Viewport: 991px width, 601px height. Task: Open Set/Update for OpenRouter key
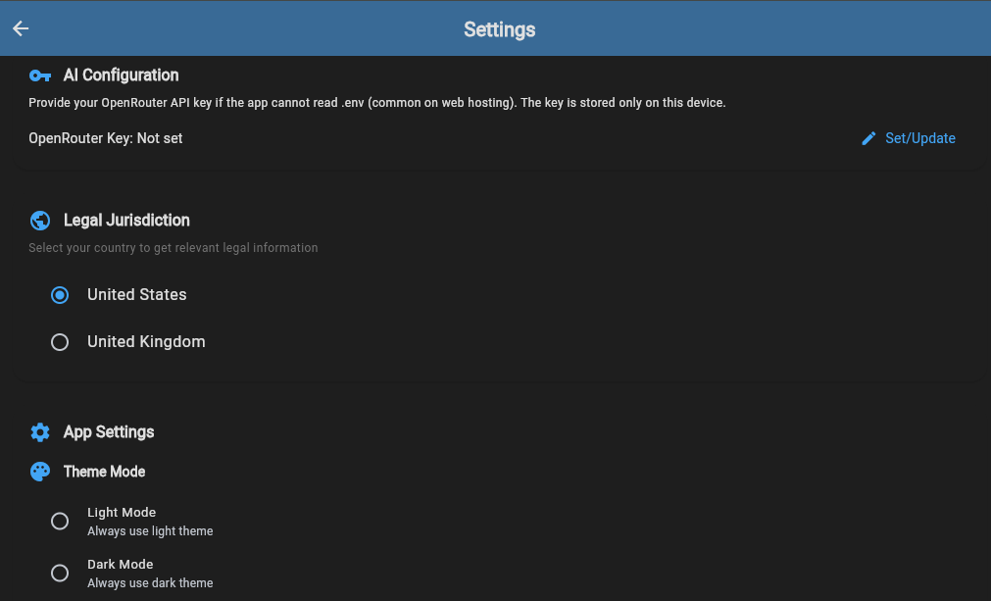tap(909, 138)
